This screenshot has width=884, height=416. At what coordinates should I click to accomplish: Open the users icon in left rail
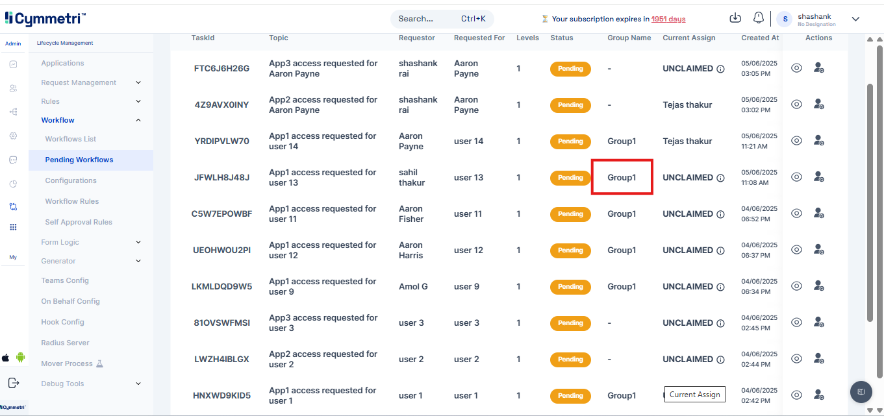tap(13, 88)
